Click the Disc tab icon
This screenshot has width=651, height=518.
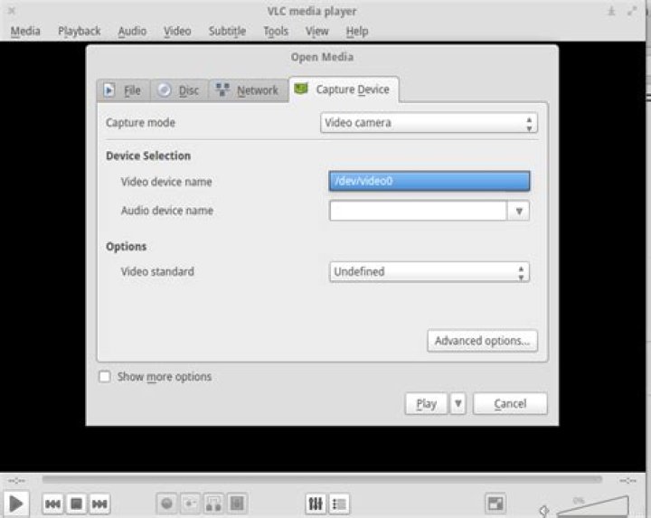pos(165,90)
